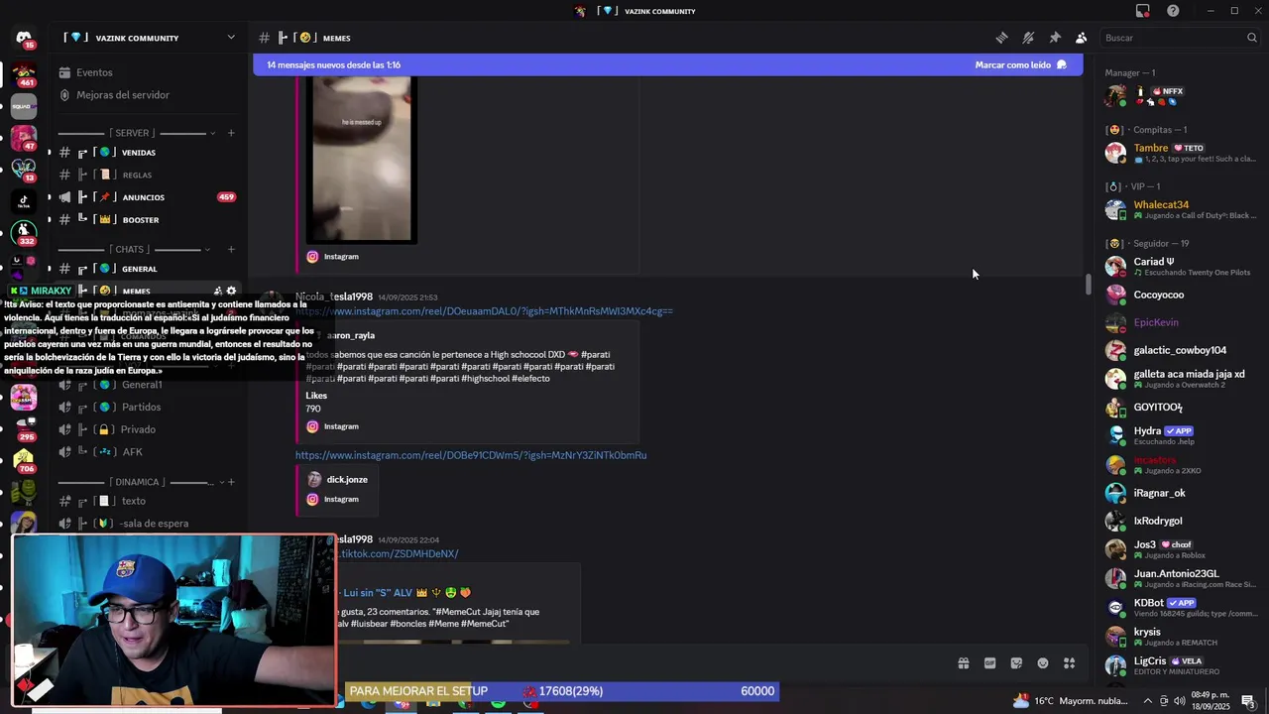Add a channel to SERVER category plus
This screenshot has height=714, width=1269.
point(231,133)
